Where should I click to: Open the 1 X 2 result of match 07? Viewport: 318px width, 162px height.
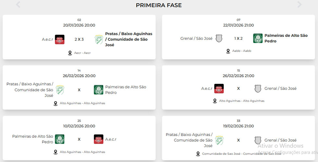click(238, 38)
